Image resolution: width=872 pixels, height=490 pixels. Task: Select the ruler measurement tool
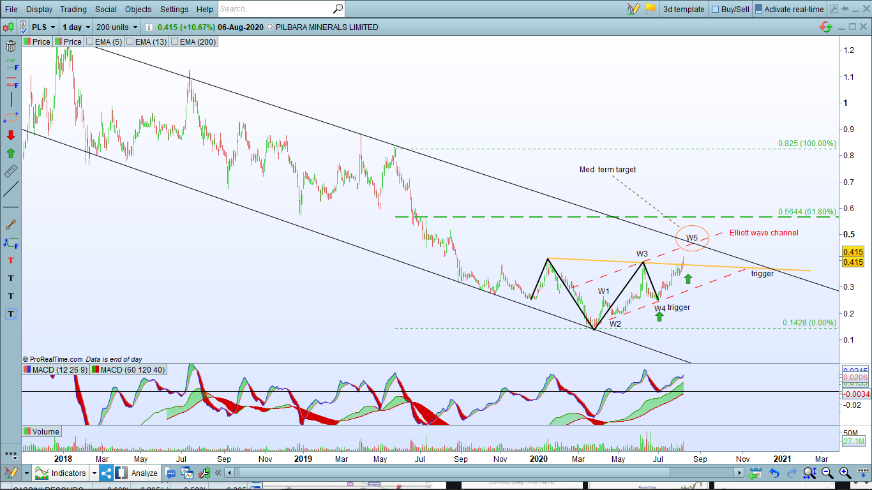(11, 171)
